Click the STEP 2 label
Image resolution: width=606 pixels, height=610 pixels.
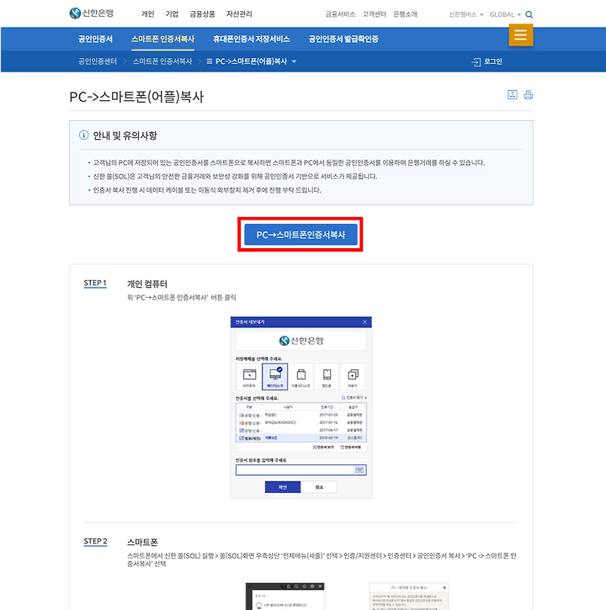(x=95, y=542)
